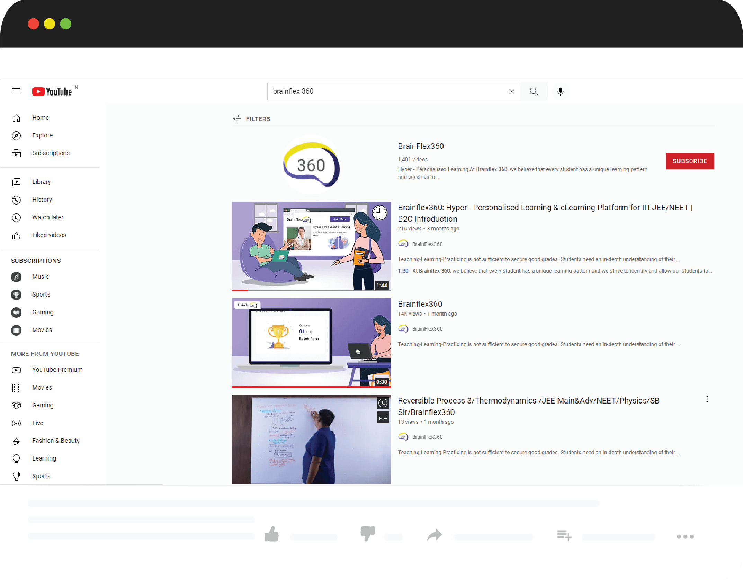Click the Explore compass icon

pos(16,136)
